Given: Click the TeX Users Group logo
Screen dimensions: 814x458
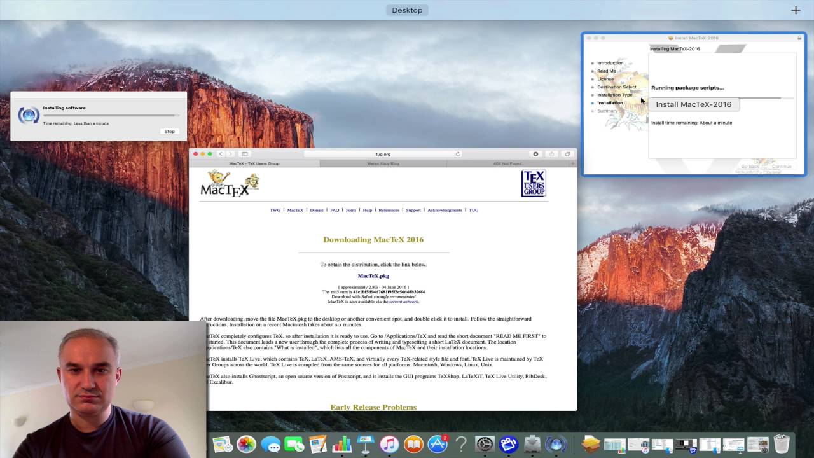Looking at the screenshot, I should pos(533,183).
